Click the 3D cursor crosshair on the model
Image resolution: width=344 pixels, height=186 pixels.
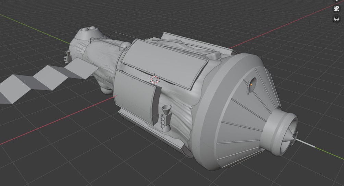tap(155, 79)
